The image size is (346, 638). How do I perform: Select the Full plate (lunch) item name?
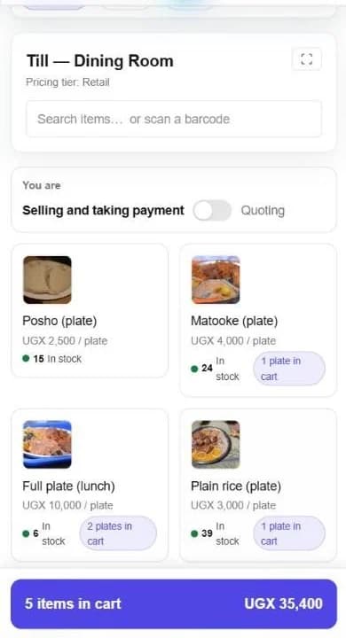[x=68, y=486]
